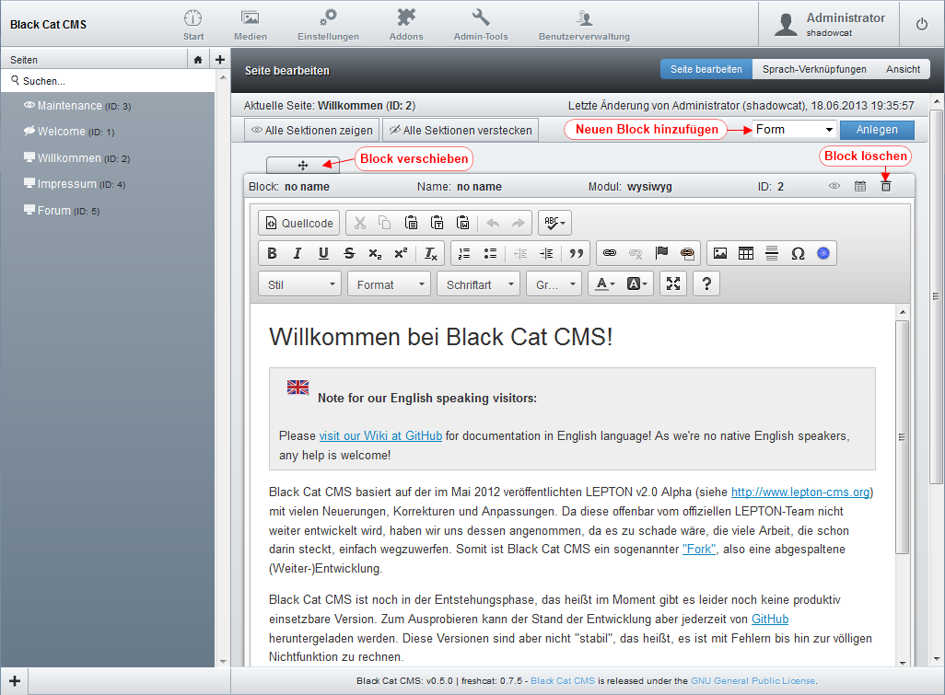Insert an anchor with flag icon
This screenshot has height=695, width=945.
pos(661,253)
